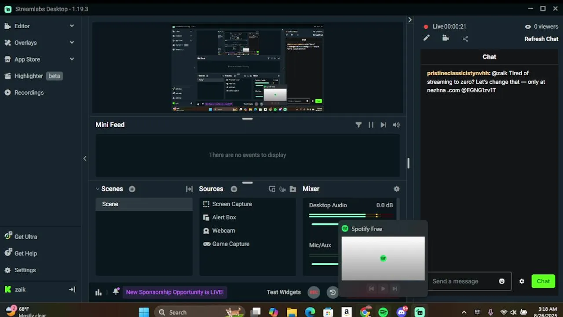Adjust the Mic/Aux volume slider
The height and width of the screenshot is (317, 563).
pyautogui.click(x=325, y=264)
